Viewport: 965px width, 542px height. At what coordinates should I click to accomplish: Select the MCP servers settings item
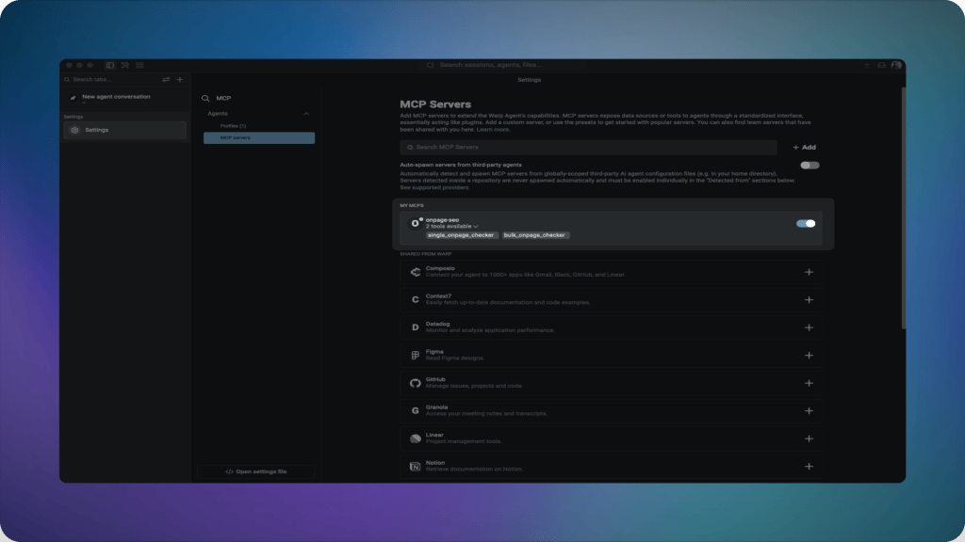click(259, 137)
